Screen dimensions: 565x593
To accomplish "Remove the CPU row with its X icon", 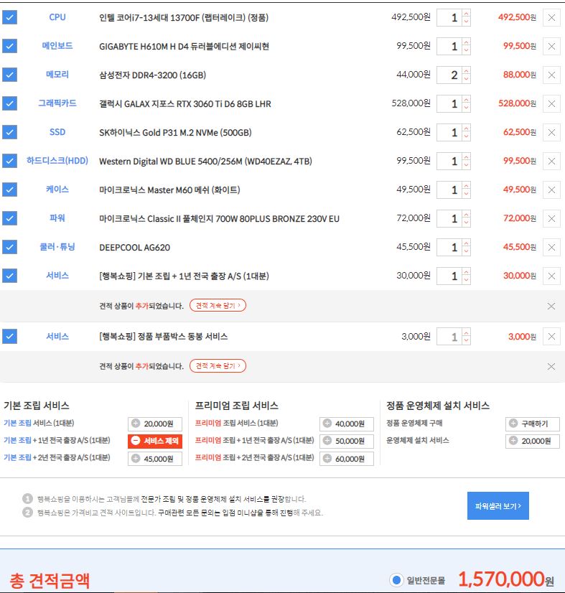I will [551, 17].
